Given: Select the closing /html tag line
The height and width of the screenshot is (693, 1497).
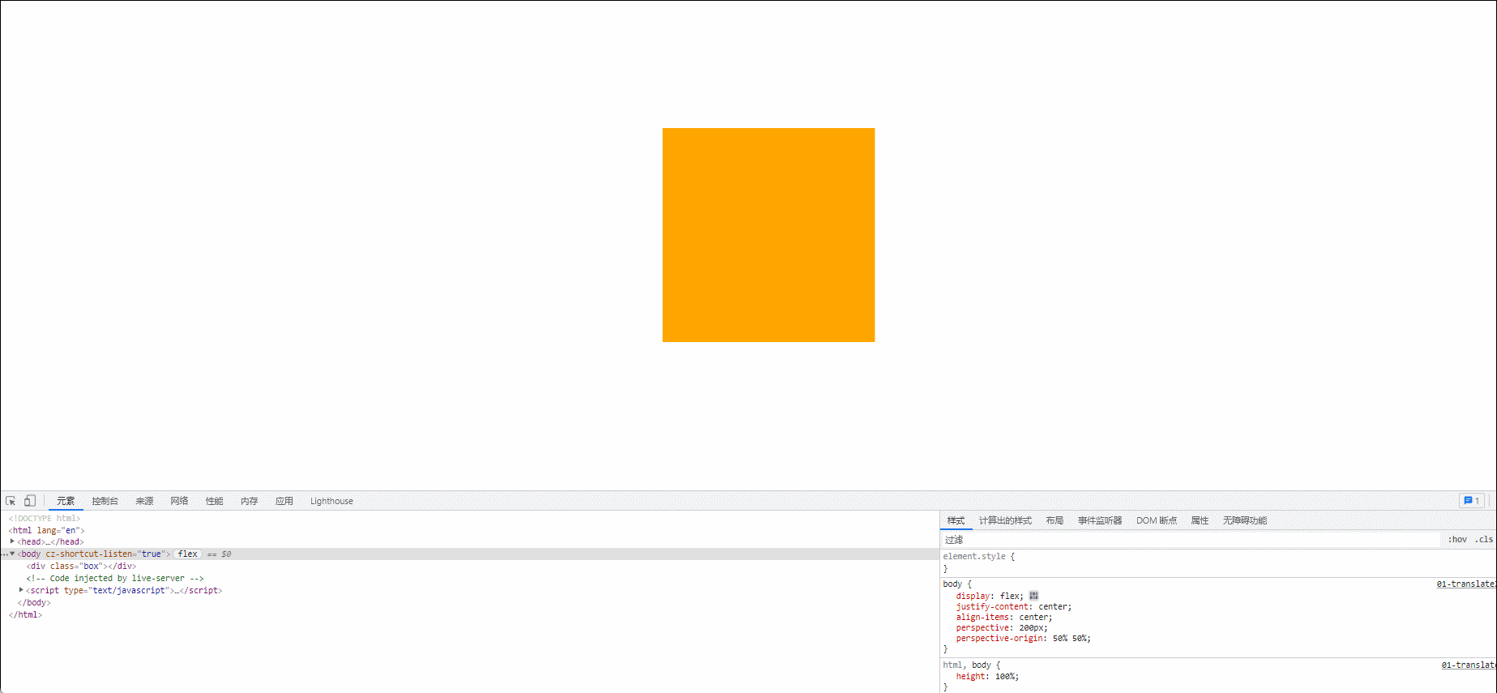Looking at the screenshot, I should pos(25,615).
